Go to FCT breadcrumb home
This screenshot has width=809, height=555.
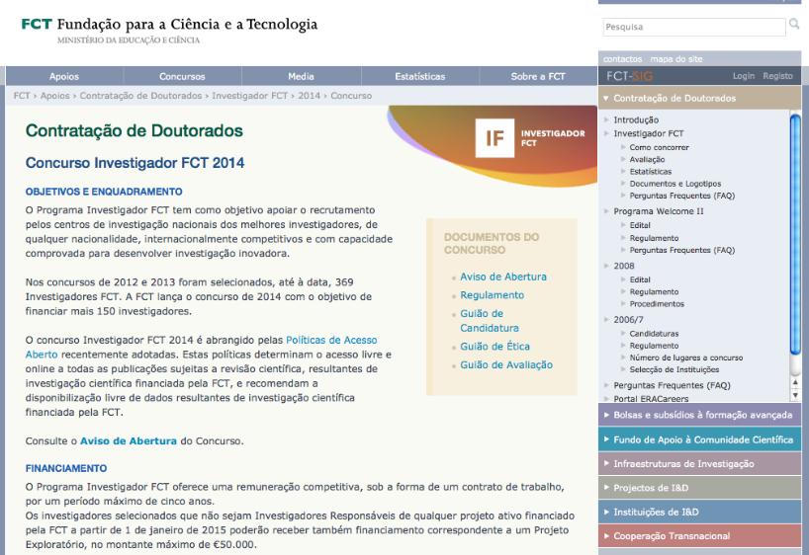(22, 96)
